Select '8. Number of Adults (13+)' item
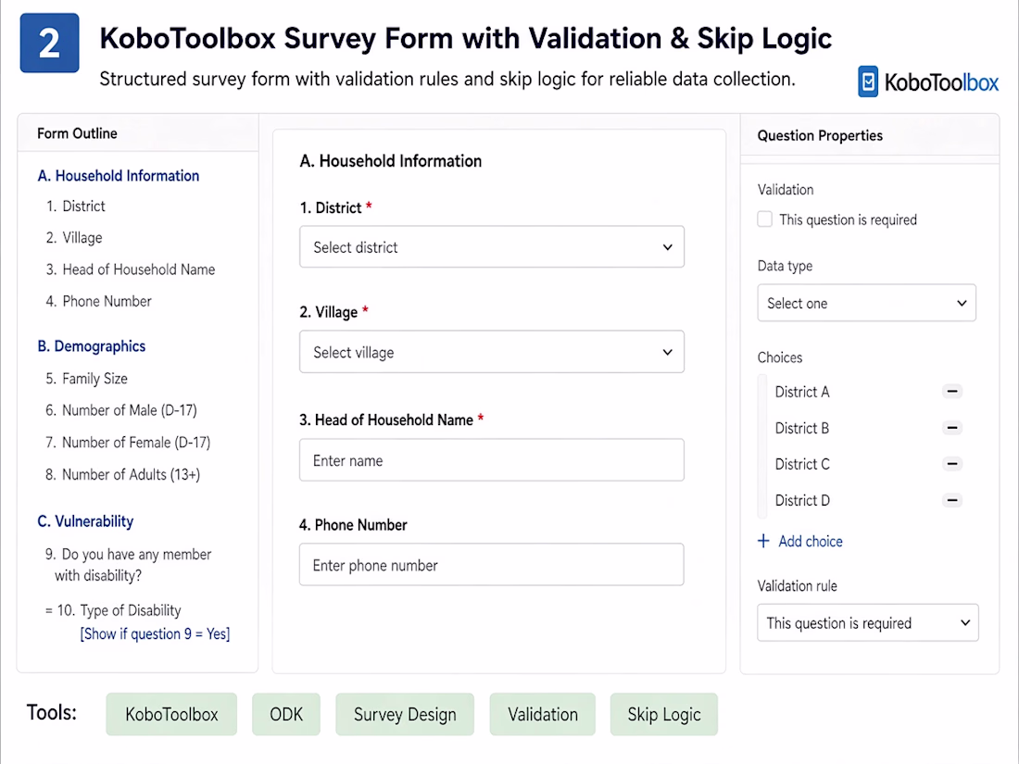Screen dimensions: 1019x764 click(123, 475)
